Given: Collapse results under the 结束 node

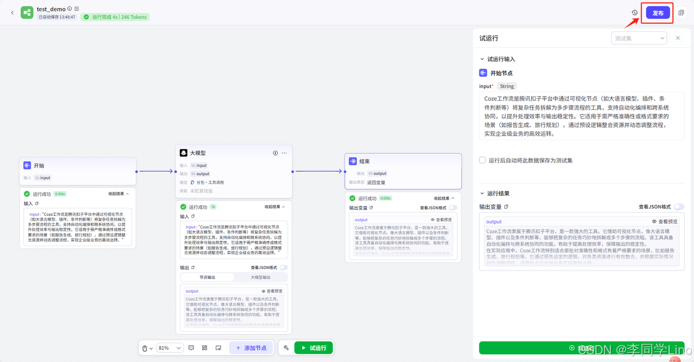Looking at the screenshot, I should (x=445, y=199).
